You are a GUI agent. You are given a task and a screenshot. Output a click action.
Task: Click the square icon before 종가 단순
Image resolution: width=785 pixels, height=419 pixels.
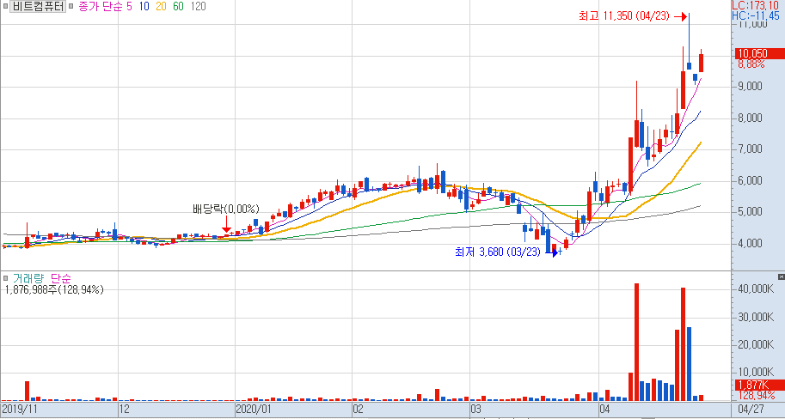coord(71,7)
